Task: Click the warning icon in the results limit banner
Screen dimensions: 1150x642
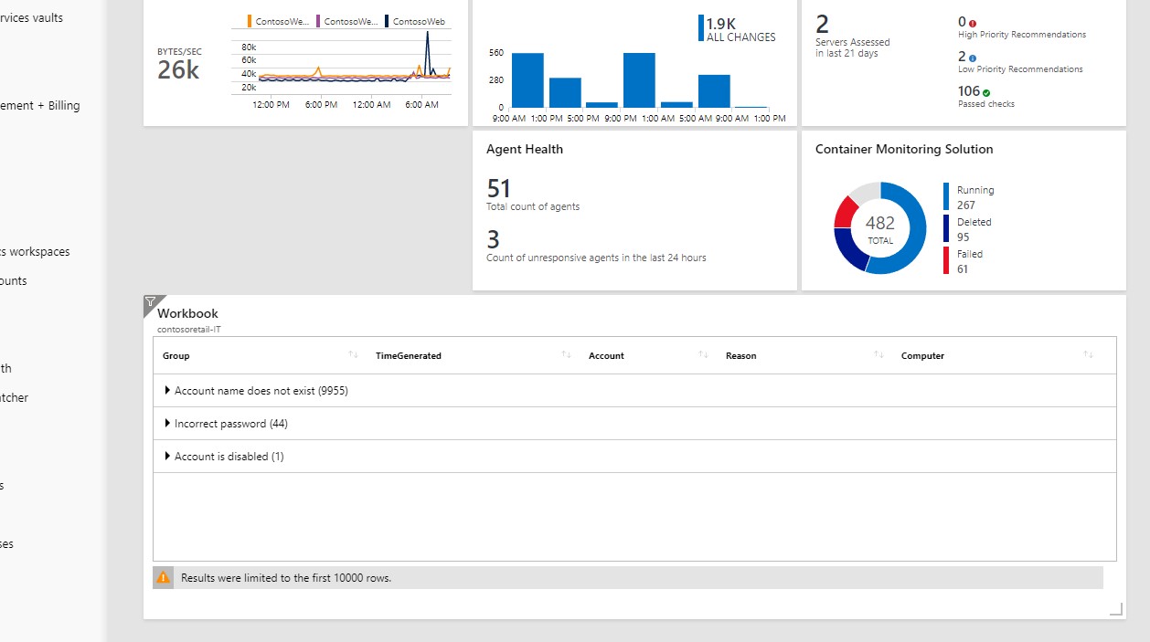Action: point(162,577)
